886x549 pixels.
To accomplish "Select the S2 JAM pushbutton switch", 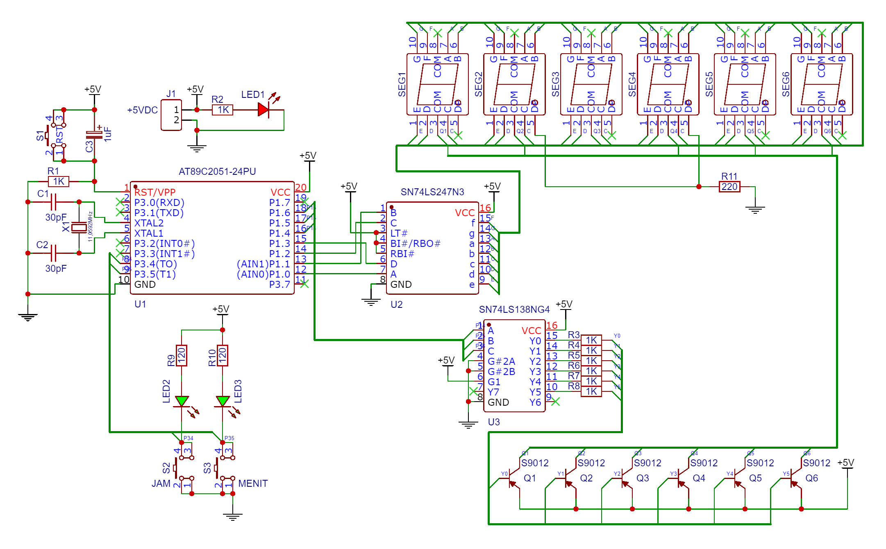I will point(184,468).
